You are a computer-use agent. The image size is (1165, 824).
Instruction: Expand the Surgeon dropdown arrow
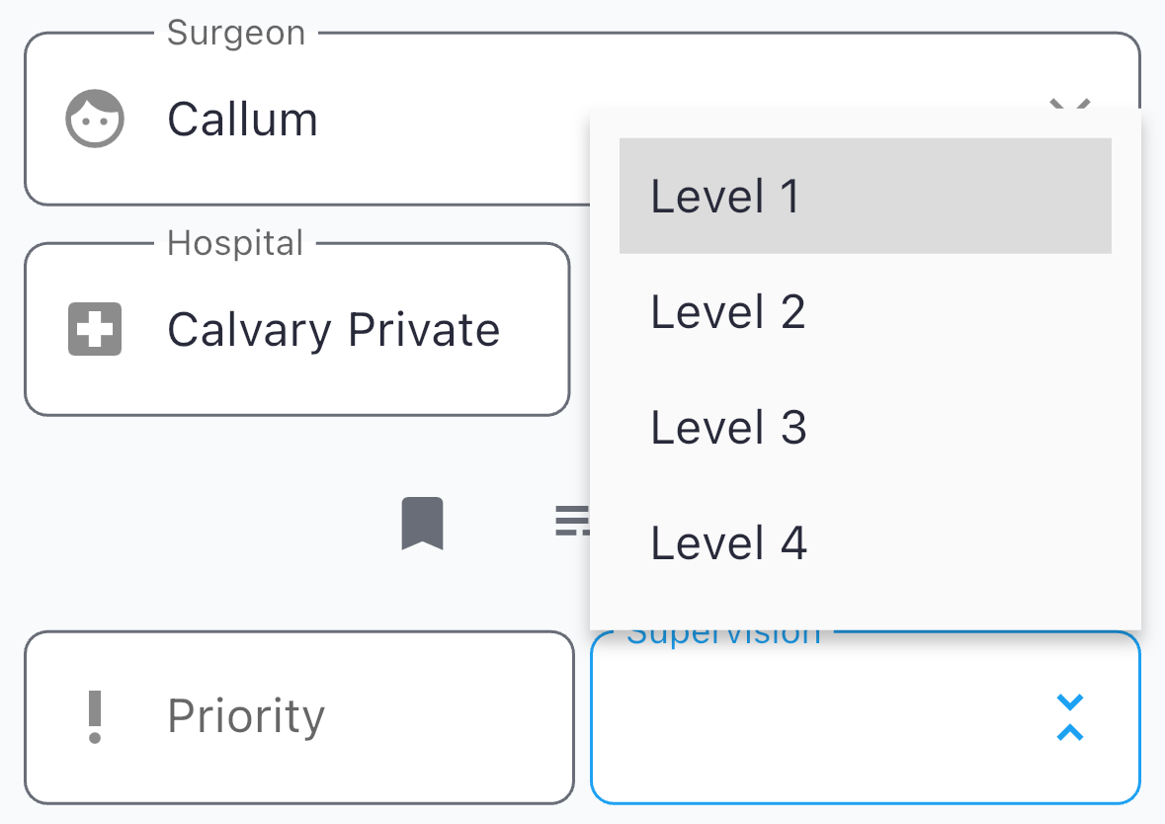(x=1070, y=102)
